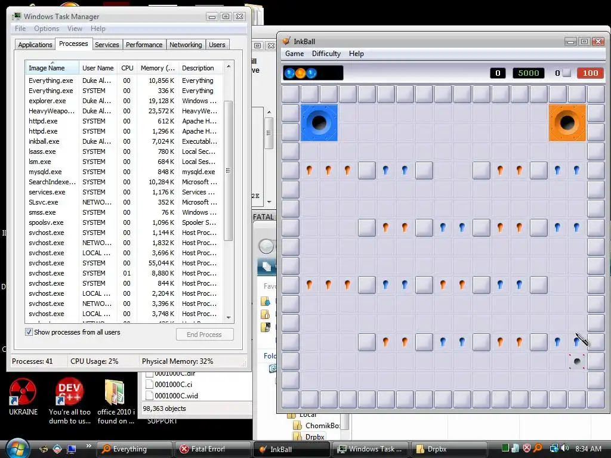Click the process list scroll-down arrow
This screenshot has width=611, height=458.
[229, 318]
